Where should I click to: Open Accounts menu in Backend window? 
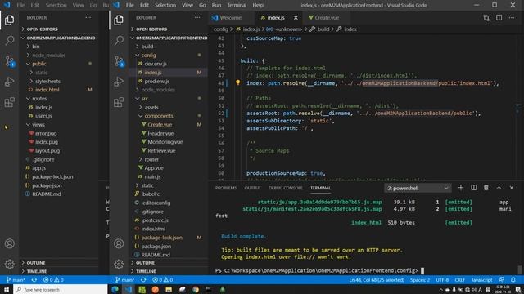coord(9,243)
